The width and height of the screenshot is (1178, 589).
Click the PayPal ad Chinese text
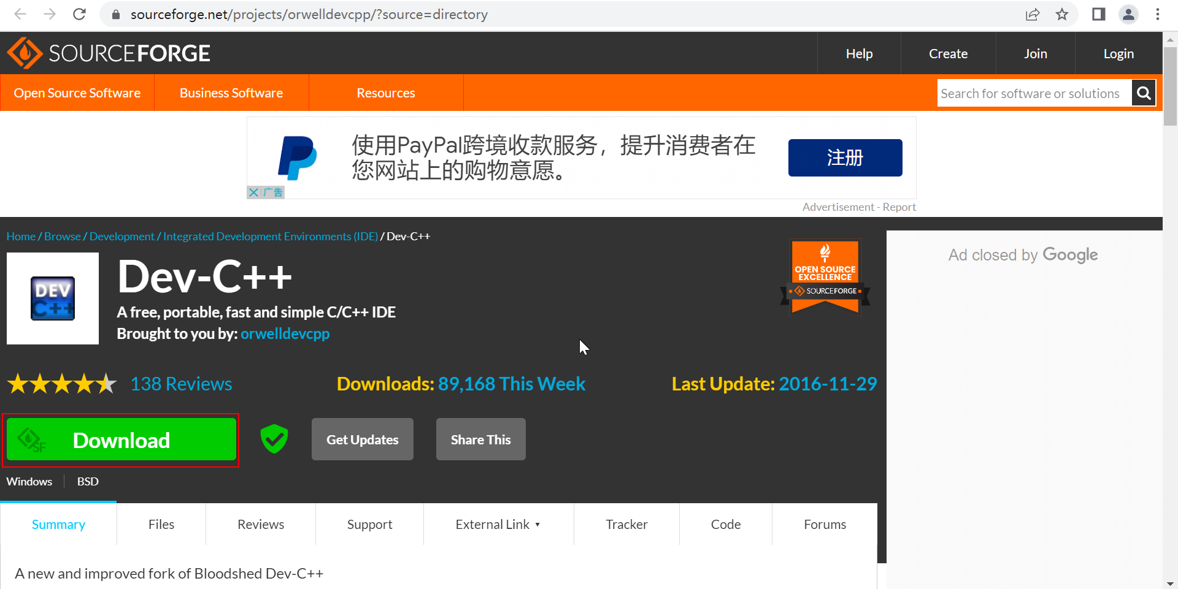(x=553, y=158)
